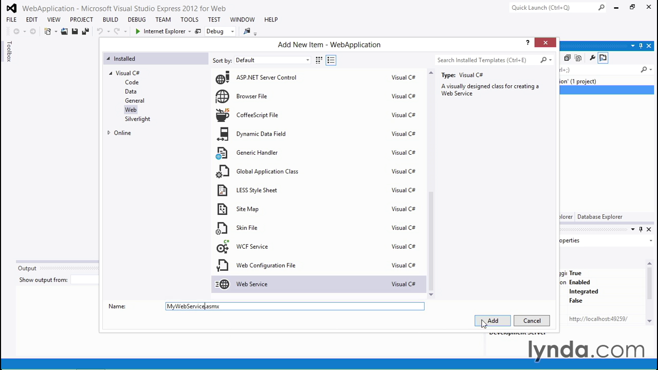The height and width of the screenshot is (370, 658).
Task: Select the Global Application Class template icon
Action: 222,171
